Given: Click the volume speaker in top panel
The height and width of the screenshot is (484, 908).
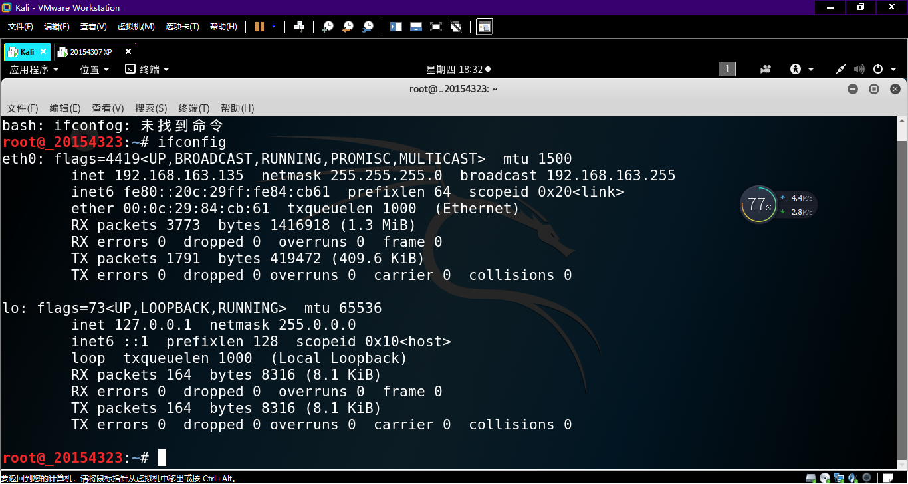Looking at the screenshot, I should click(x=859, y=69).
